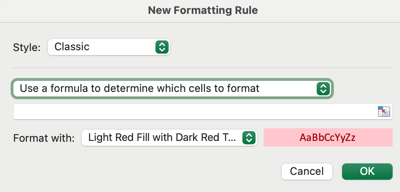This screenshot has height=192, width=400.
Task: Click the 'Format with:' label
Action: (44, 138)
